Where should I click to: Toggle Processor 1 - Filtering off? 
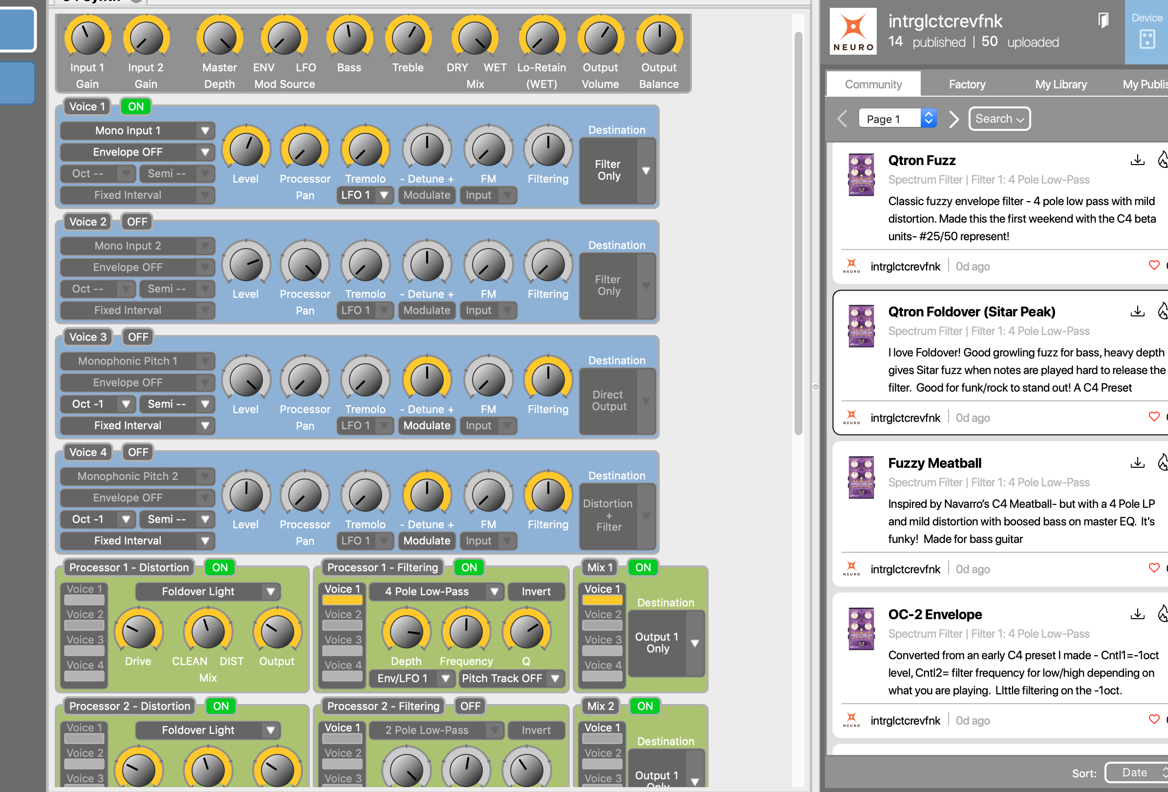coord(469,567)
